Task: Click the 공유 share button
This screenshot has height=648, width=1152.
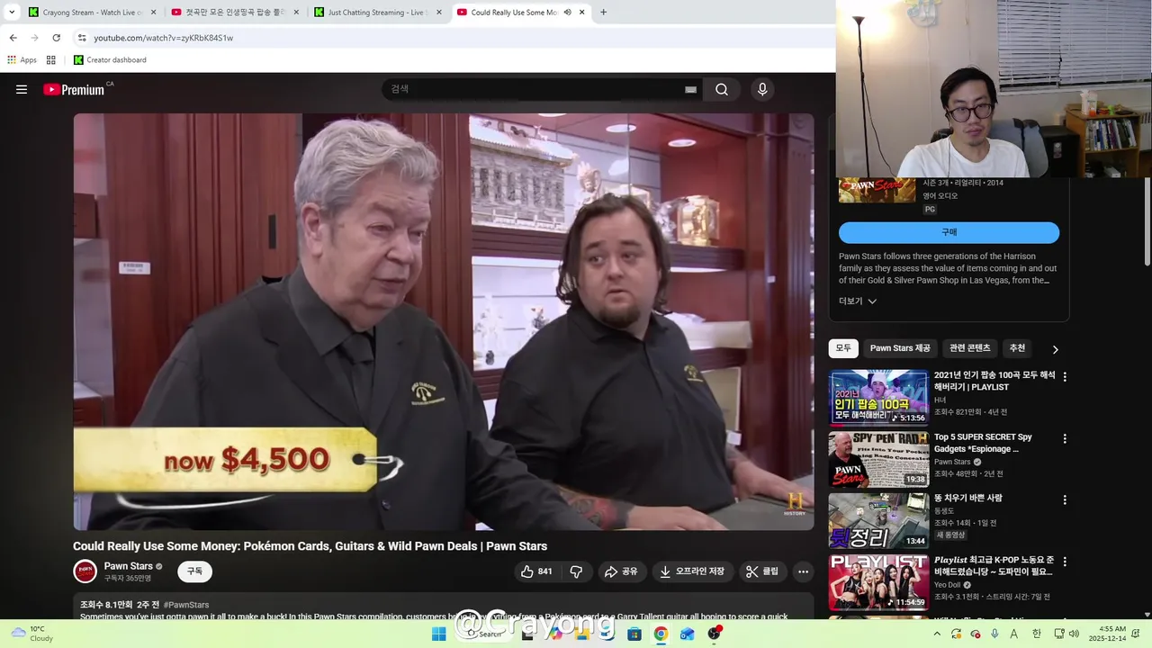Action: coord(621,571)
